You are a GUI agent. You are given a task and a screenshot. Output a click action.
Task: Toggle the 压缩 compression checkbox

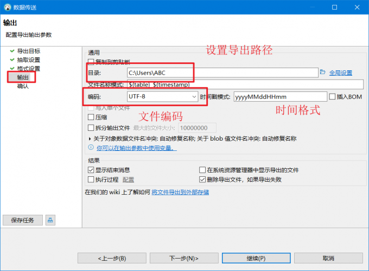[x=91, y=117]
